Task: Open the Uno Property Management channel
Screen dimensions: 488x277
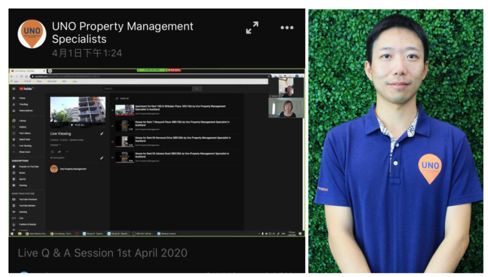Action: coord(69,169)
